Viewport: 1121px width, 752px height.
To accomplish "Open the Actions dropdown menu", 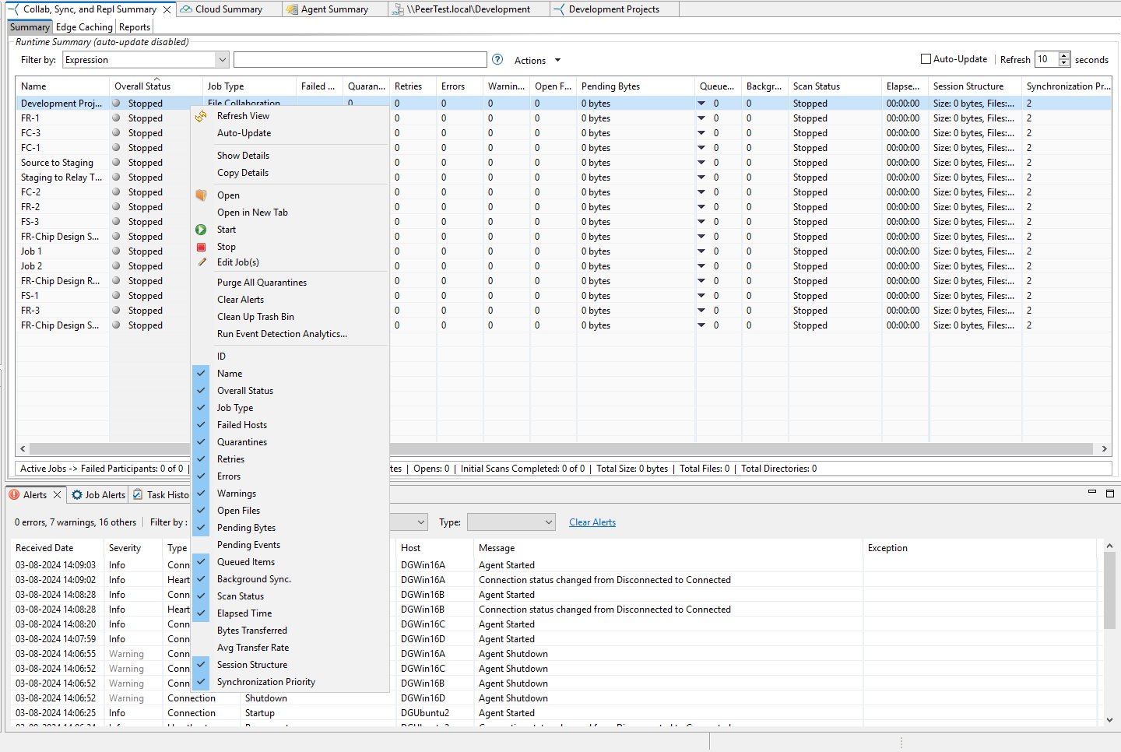I will [x=537, y=61].
